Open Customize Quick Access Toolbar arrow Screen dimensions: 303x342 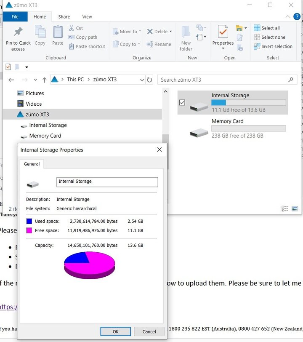coord(27,67)
